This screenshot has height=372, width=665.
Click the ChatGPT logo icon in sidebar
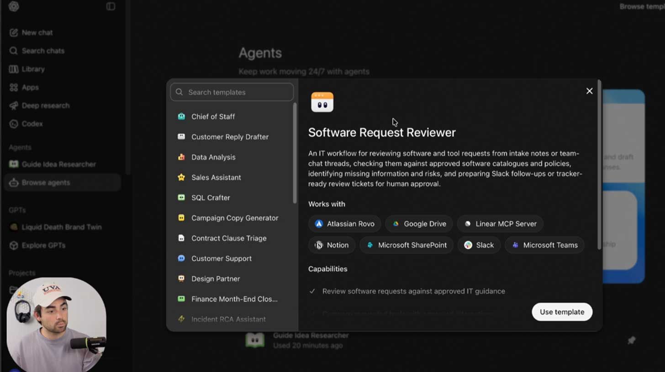(14, 6)
